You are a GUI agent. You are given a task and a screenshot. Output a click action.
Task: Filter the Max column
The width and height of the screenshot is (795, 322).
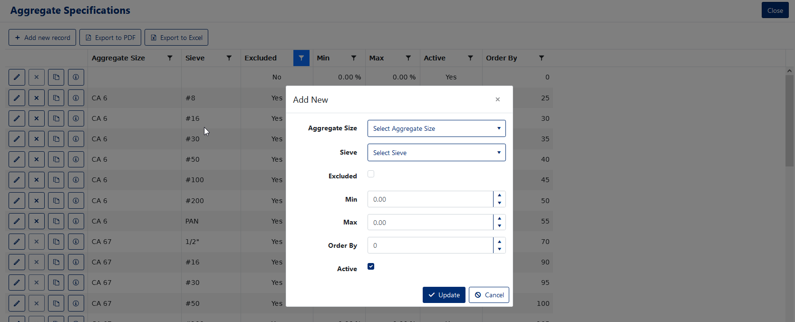click(x=408, y=58)
